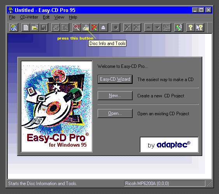Click the SCSI scan magnifier icon
Image resolution: width=219 pixels, height=194 pixels.
coord(77,28)
